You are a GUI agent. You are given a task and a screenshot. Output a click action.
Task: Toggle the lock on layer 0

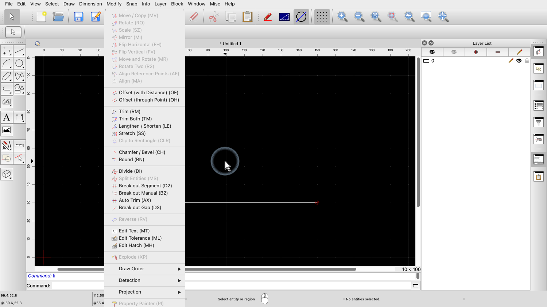point(527,61)
